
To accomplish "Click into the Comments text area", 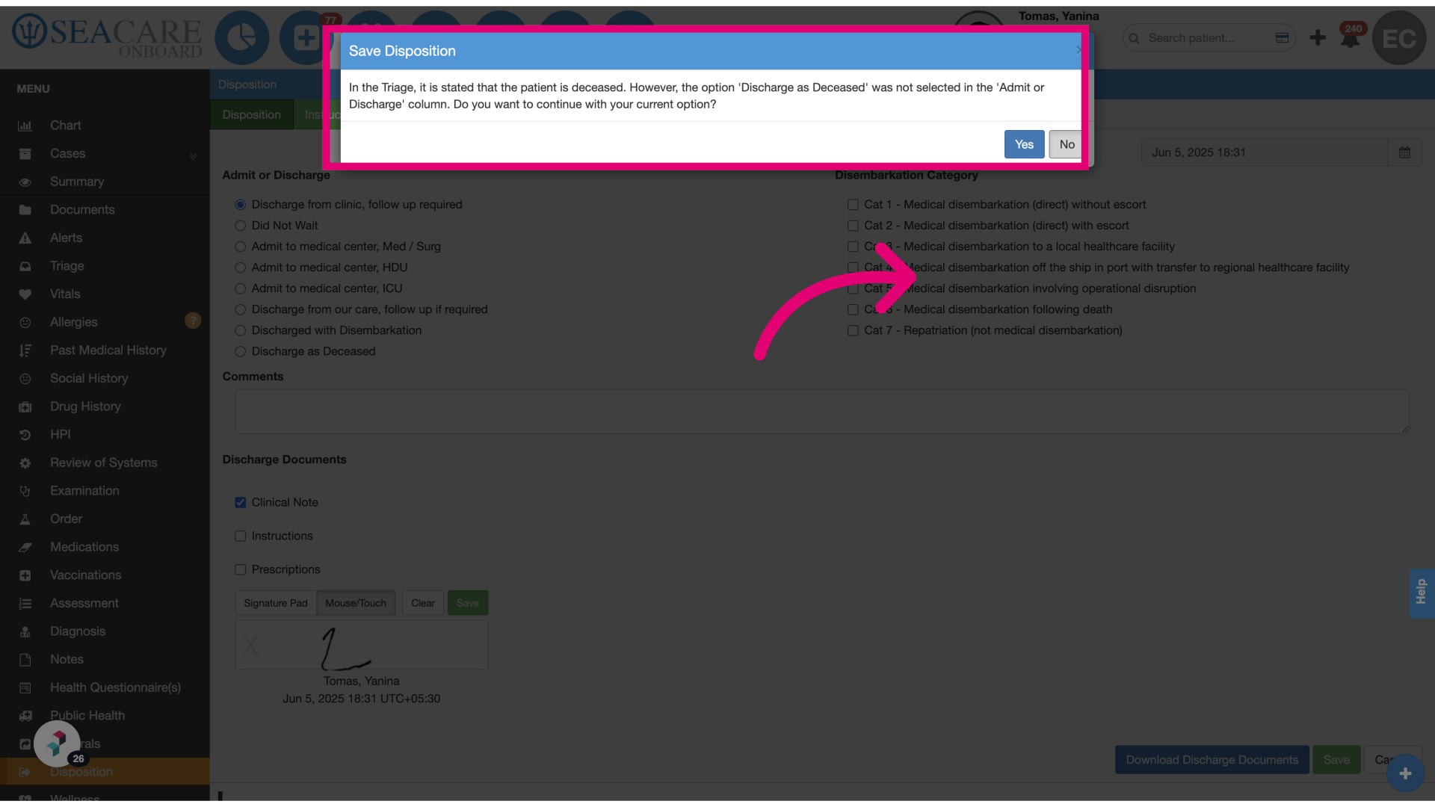I will tap(822, 411).
